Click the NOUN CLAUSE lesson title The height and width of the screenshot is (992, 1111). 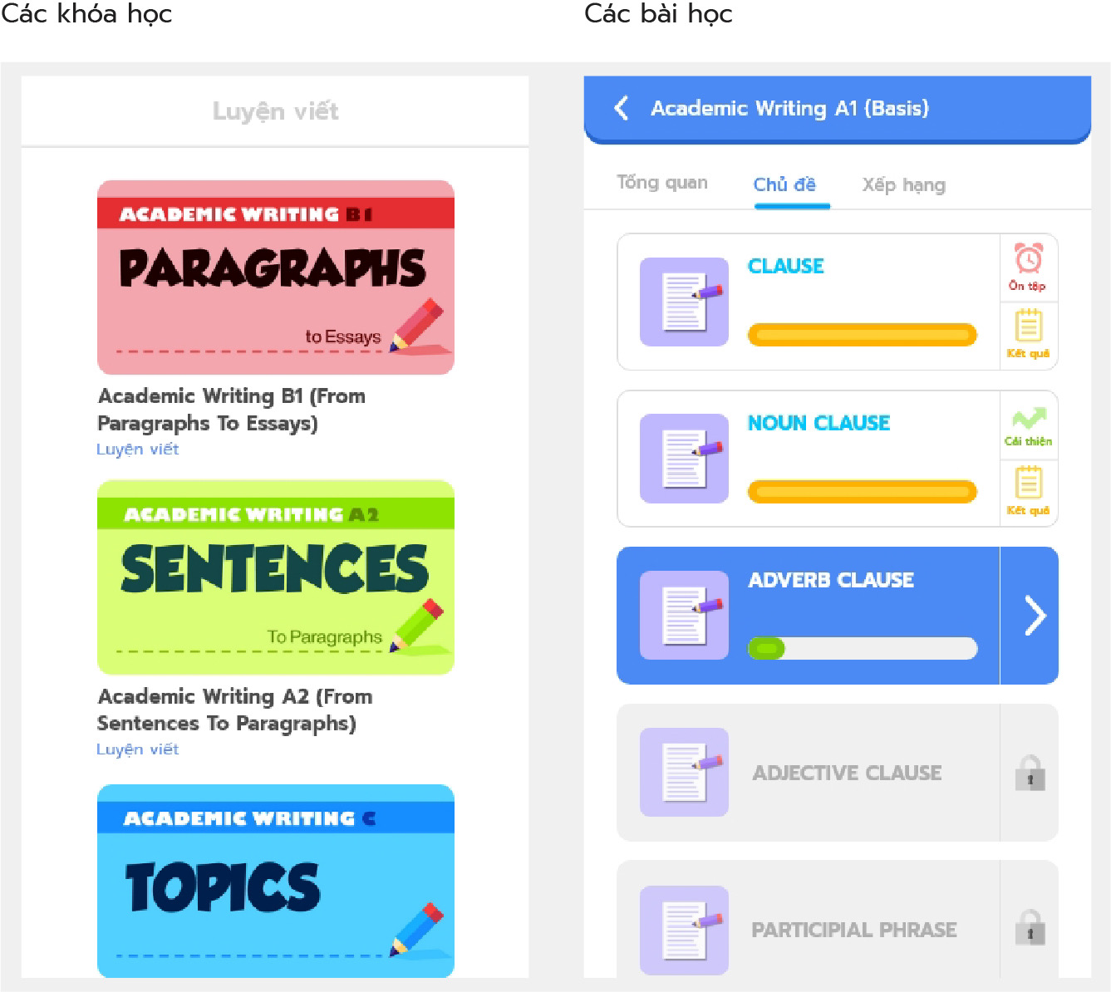[x=819, y=423]
